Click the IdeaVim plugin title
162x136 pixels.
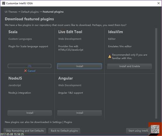click(x=116, y=32)
